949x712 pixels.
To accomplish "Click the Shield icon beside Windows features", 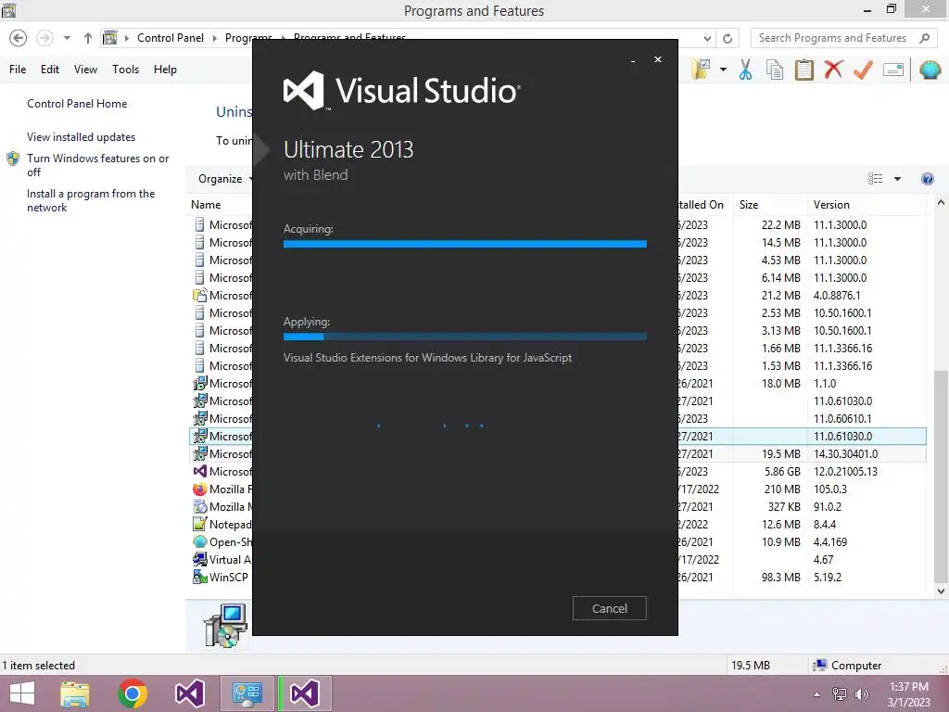I will click(x=13, y=159).
